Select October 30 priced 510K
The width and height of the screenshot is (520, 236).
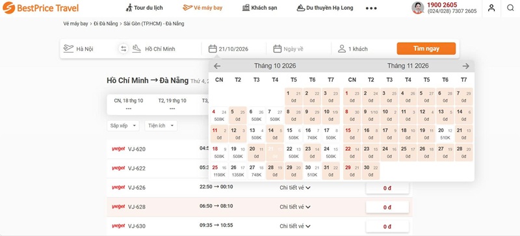click(312, 171)
